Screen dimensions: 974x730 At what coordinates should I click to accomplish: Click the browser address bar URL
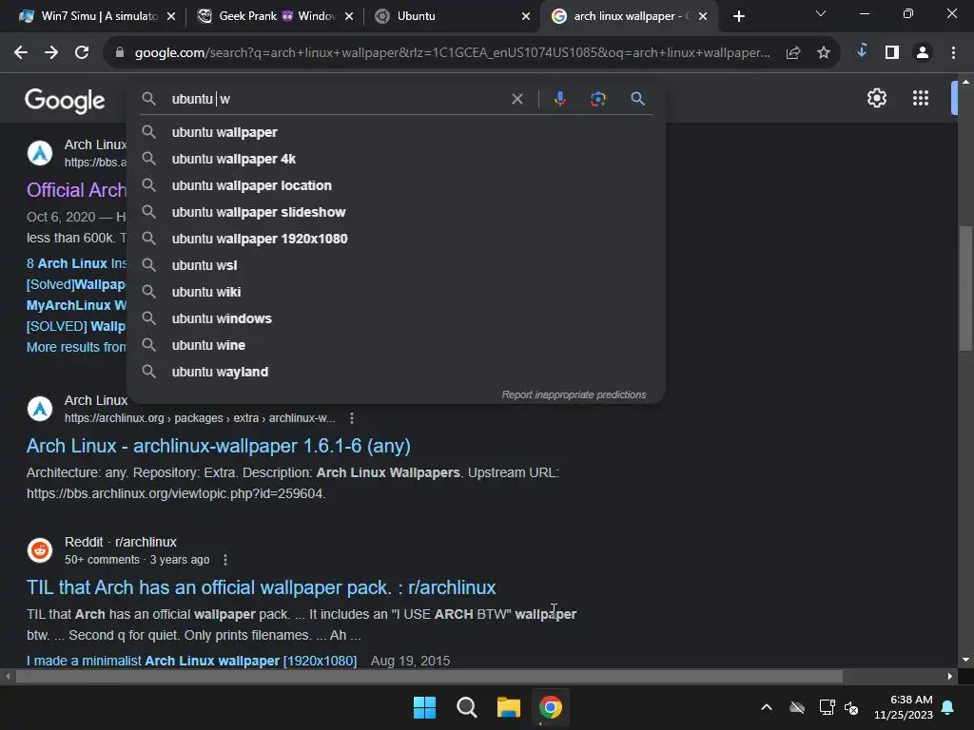pos(452,53)
